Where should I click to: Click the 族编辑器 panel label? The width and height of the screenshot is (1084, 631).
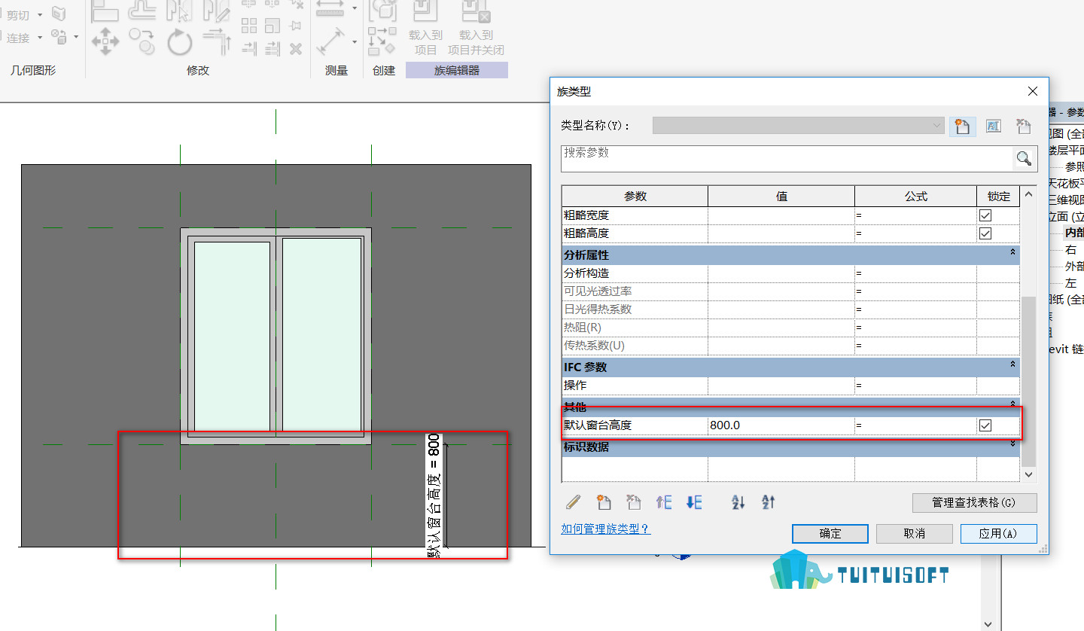click(x=457, y=70)
